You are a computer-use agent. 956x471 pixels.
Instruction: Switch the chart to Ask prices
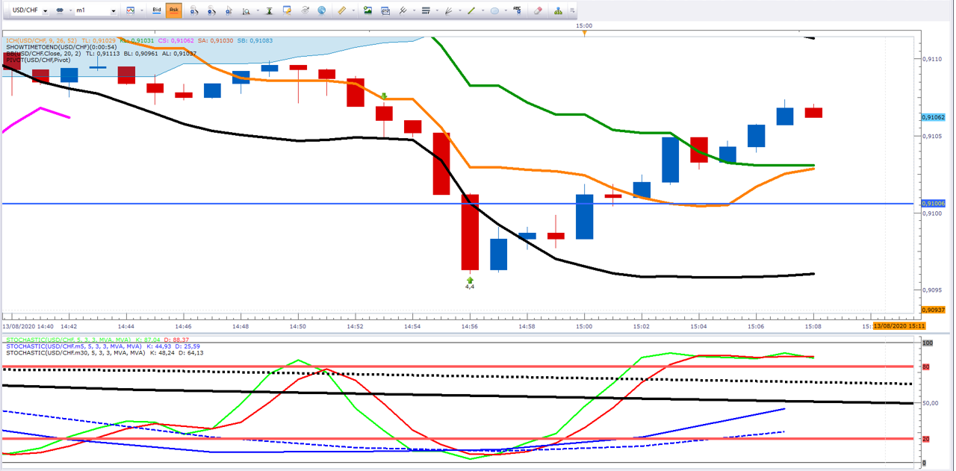pyautogui.click(x=174, y=10)
